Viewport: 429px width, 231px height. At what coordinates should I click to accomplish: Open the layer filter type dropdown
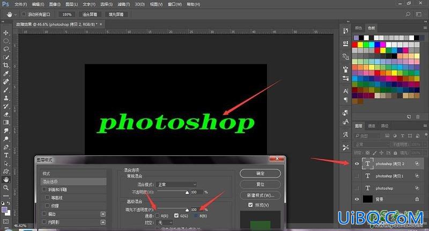click(367, 136)
